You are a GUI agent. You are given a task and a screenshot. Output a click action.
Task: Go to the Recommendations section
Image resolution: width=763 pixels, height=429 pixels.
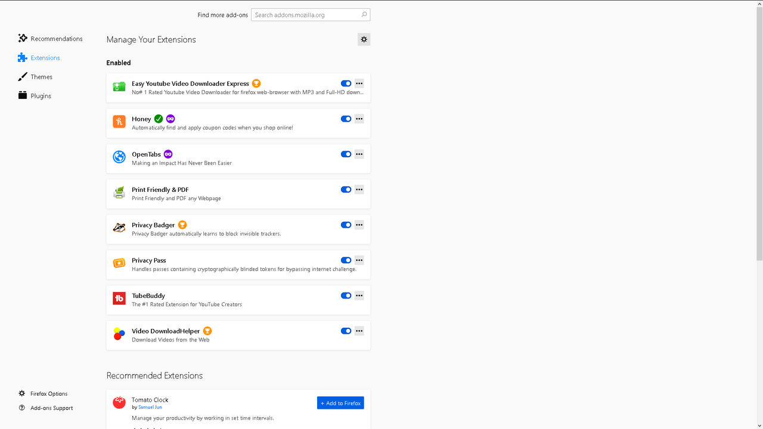51,39
